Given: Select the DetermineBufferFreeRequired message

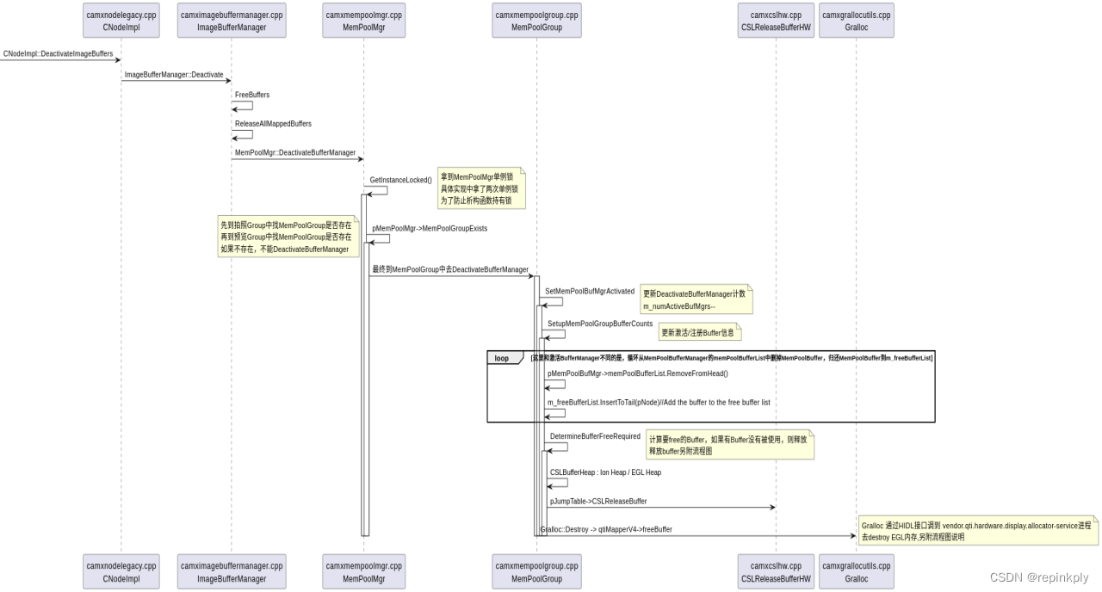Looking at the screenshot, I should pyautogui.click(x=594, y=436).
